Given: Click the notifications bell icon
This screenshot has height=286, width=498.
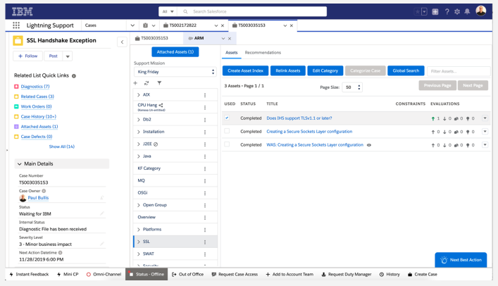Looking at the screenshot, I should click(467, 12).
